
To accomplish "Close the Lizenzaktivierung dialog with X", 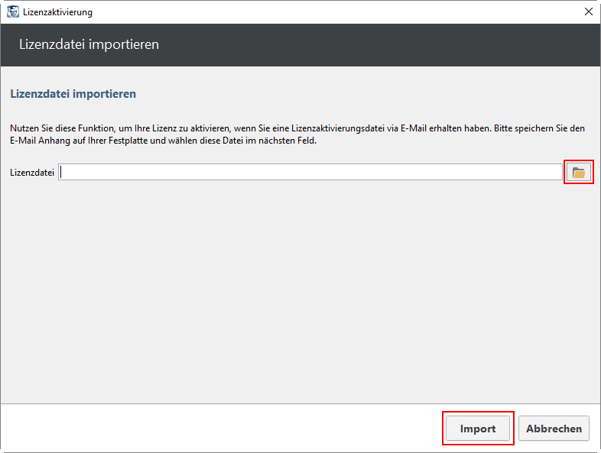I will 589,12.
